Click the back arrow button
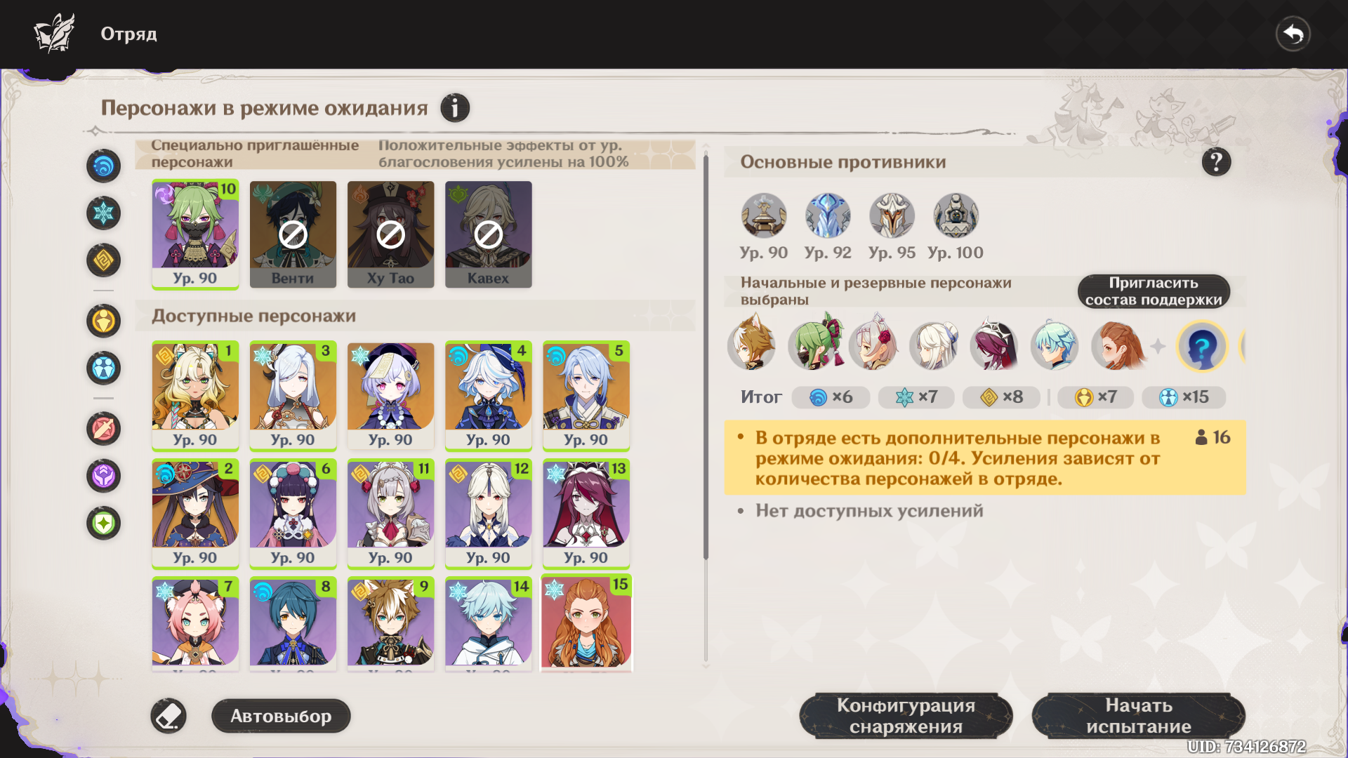Image resolution: width=1348 pixels, height=758 pixels. [x=1293, y=34]
